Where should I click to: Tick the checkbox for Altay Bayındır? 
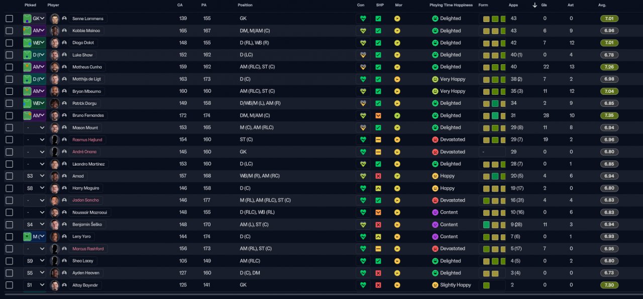coord(9,285)
